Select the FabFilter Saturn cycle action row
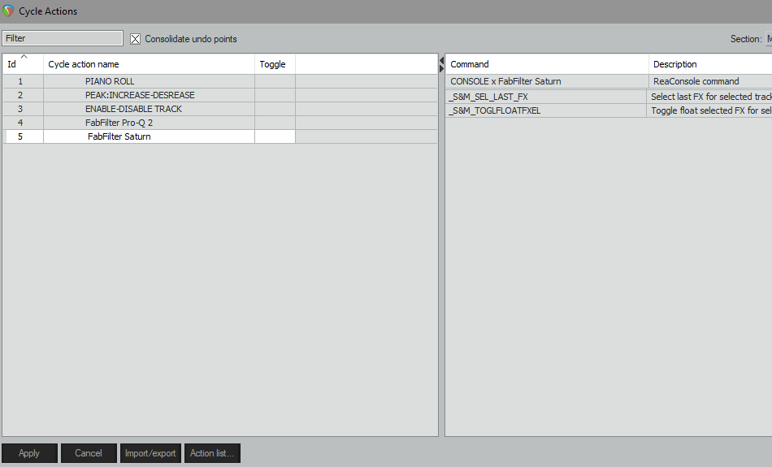Viewport: 772px width, 467px height. [149, 136]
